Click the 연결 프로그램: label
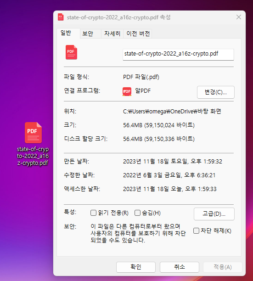The width and height of the screenshot is (253, 281). 82,90
